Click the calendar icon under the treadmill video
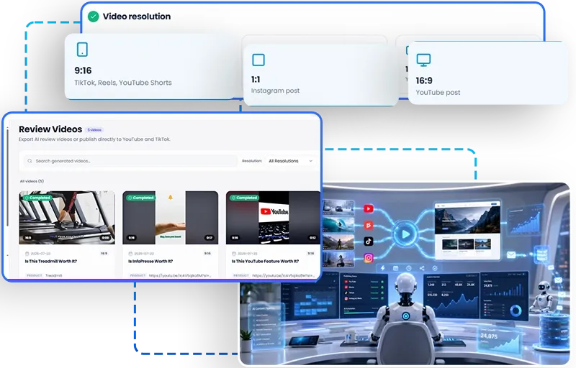The width and height of the screenshot is (576, 368). 27,254
